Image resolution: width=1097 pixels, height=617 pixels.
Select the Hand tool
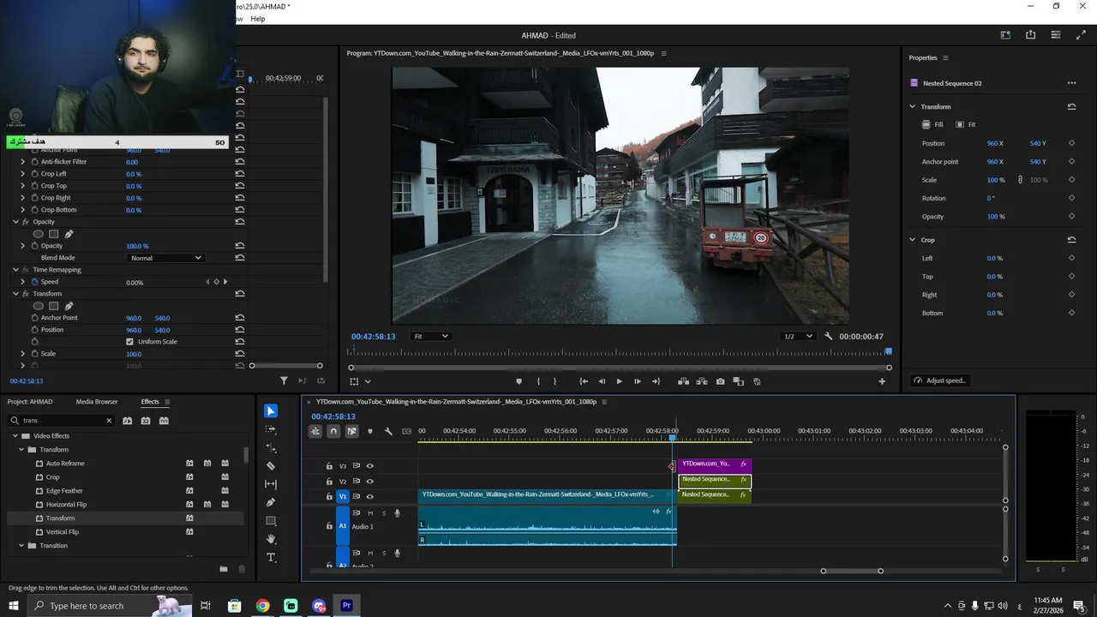pos(271,539)
